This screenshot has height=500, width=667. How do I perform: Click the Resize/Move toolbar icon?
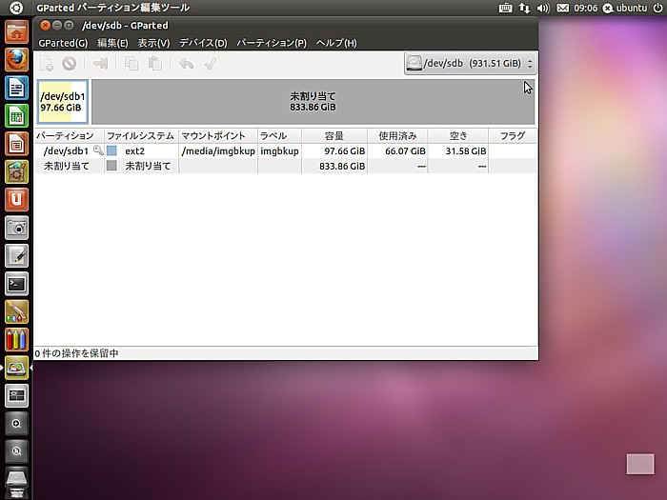pos(100,64)
